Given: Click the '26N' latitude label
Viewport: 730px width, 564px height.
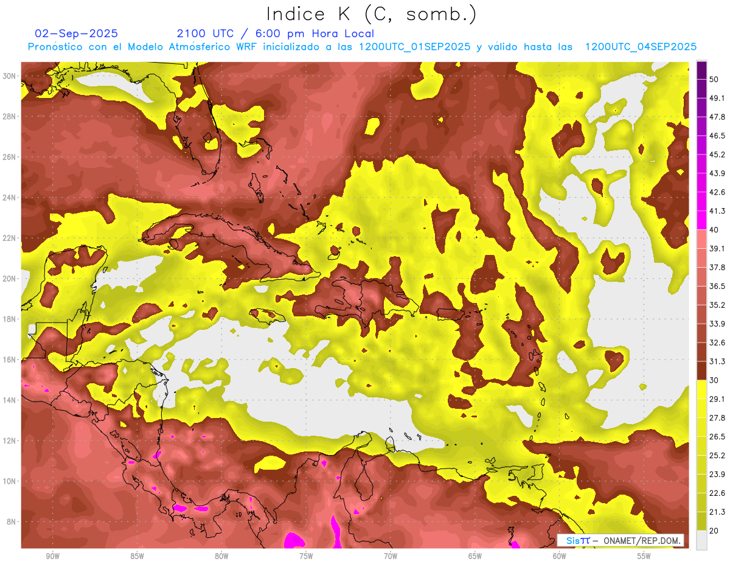Looking at the screenshot, I should (9, 157).
